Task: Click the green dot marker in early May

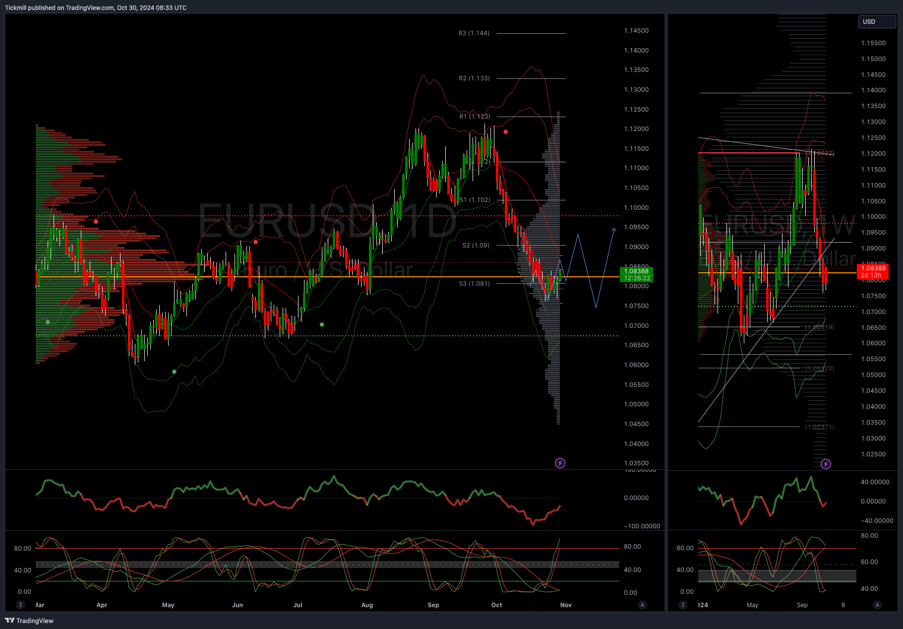Action: (174, 372)
